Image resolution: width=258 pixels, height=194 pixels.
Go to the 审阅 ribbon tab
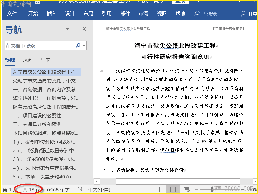tap(144, 14)
